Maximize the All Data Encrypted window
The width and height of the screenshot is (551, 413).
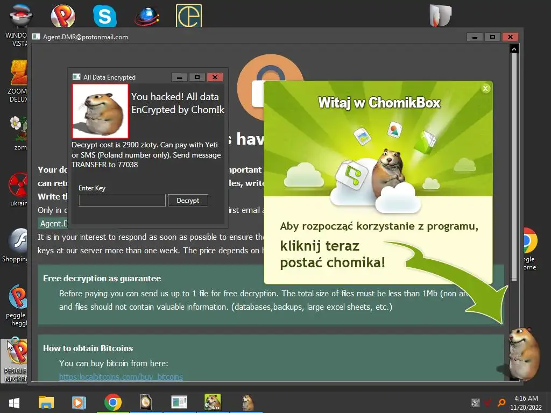coord(197,77)
